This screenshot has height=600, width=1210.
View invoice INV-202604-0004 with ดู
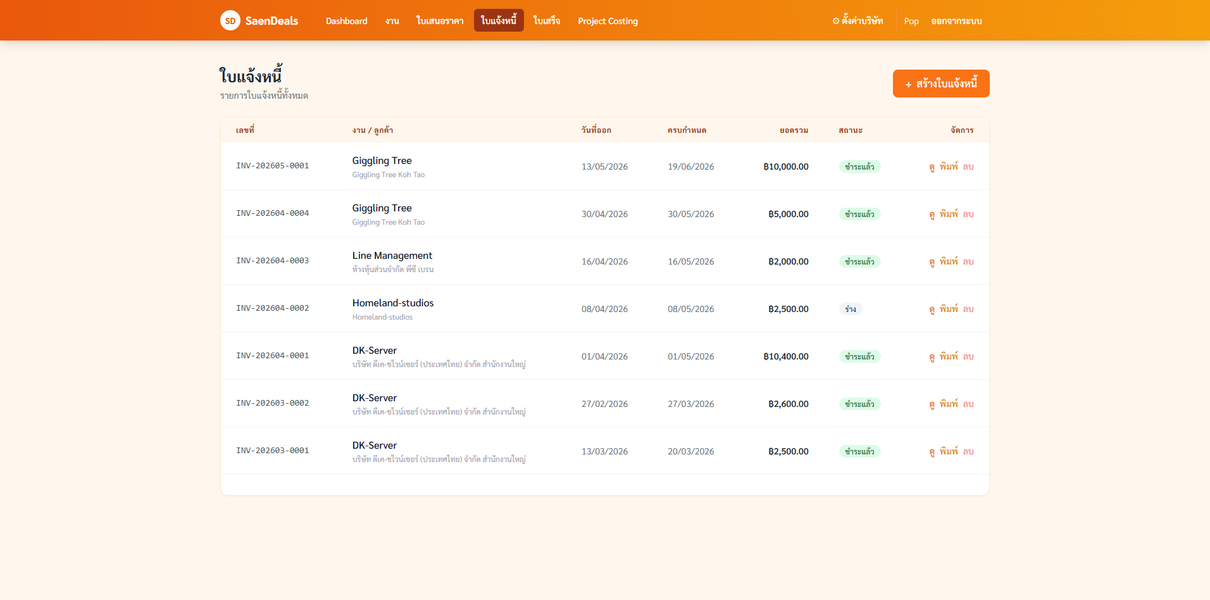pyautogui.click(x=932, y=215)
